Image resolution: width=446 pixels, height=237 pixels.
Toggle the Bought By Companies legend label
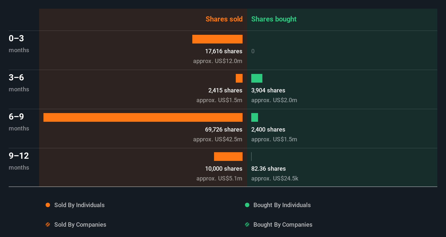click(x=283, y=225)
